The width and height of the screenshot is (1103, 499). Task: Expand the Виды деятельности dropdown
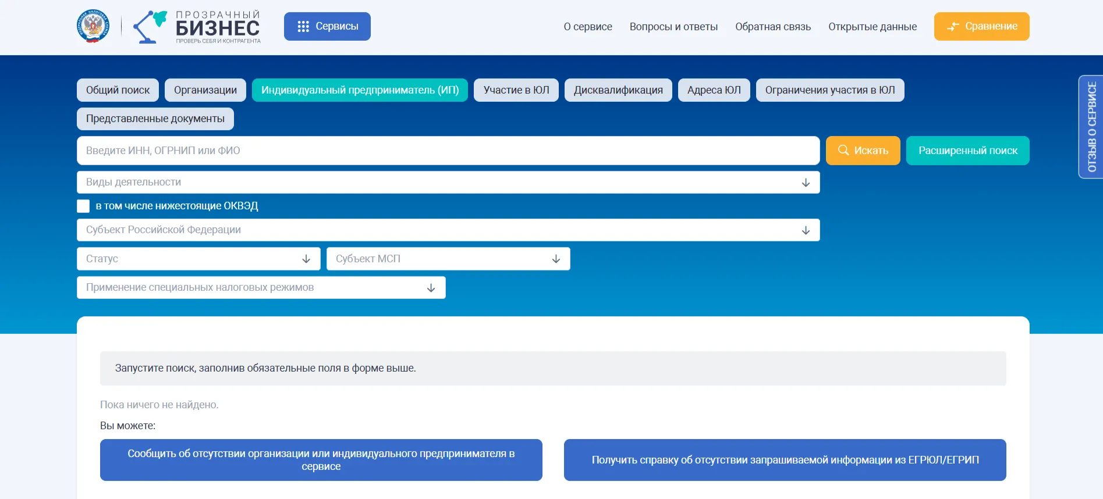click(448, 182)
